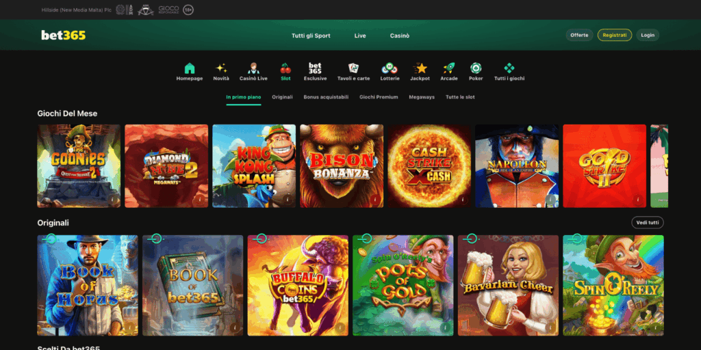Open the Poker chip icon
The image size is (701, 350).
pyautogui.click(x=476, y=68)
